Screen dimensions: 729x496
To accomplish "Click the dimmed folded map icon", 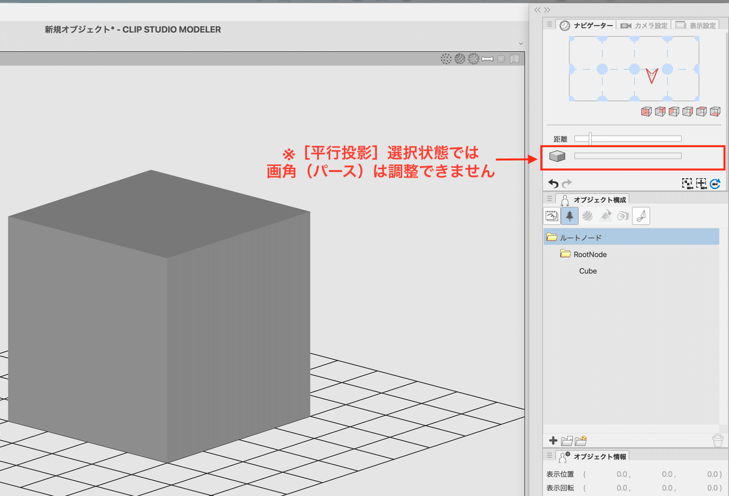I will (x=515, y=59).
